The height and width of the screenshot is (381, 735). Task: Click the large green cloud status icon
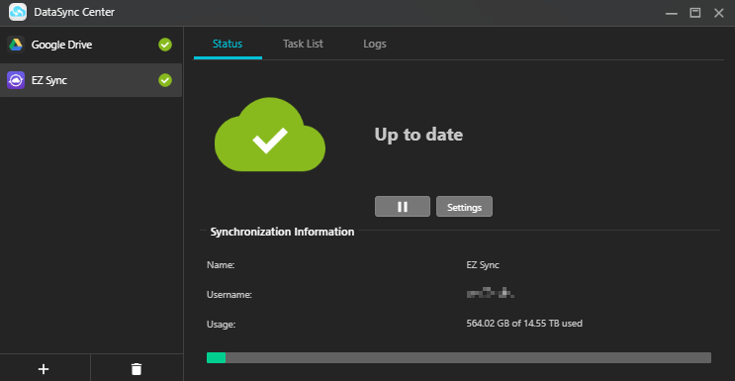(270, 135)
